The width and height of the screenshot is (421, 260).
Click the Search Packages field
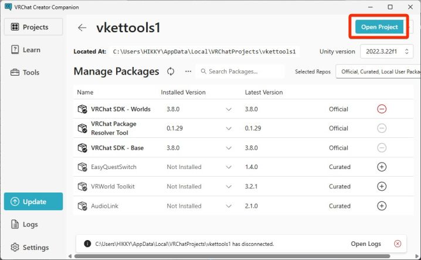(x=242, y=72)
